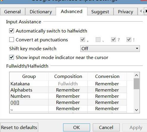Click the Reset to defaults button
This screenshot has width=147, height=132.
pyautogui.click(x=19, y=127)
